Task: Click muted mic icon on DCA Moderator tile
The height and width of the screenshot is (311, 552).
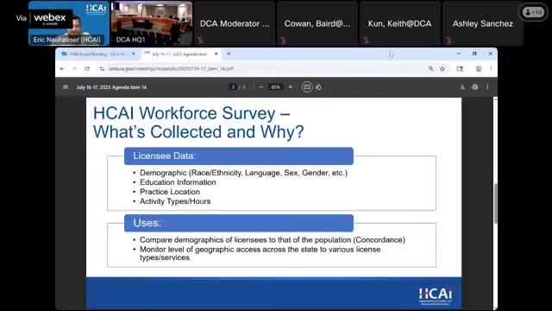Action: click(x=201, y=40)
